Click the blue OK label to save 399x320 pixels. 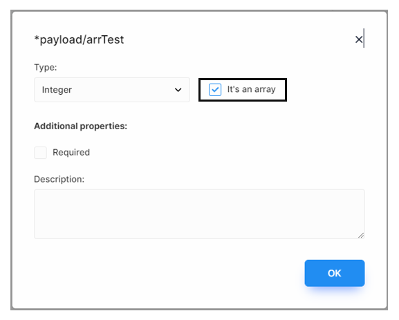335,273
